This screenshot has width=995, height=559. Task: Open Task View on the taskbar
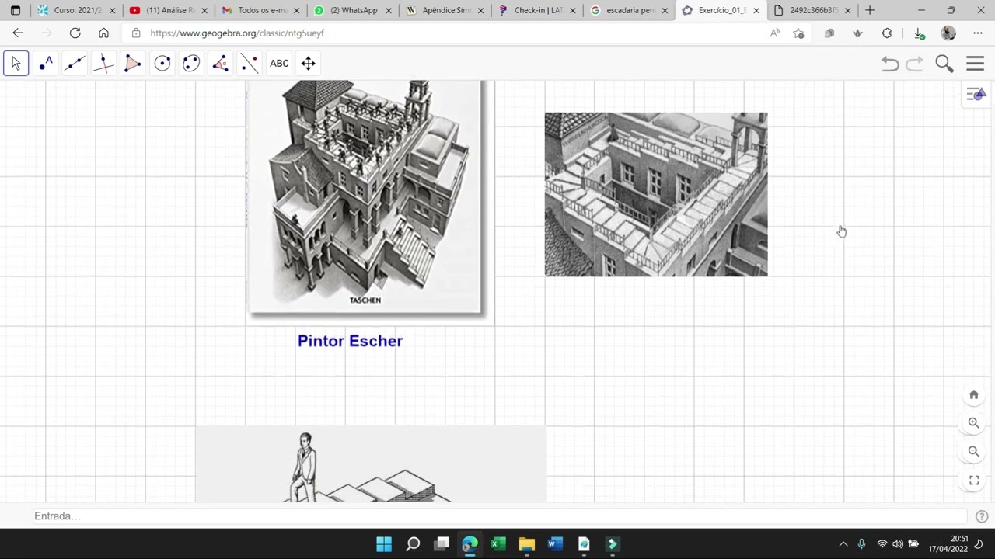442,544
